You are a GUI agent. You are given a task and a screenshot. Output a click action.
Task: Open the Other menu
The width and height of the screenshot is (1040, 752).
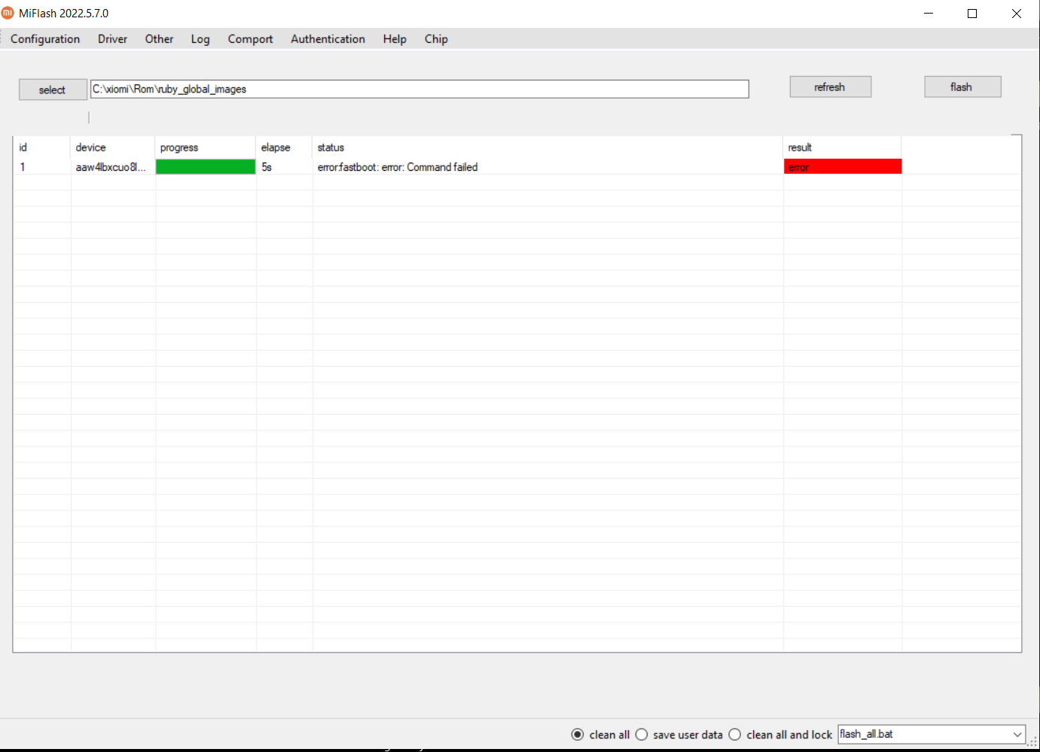click(x=159, y=39)
